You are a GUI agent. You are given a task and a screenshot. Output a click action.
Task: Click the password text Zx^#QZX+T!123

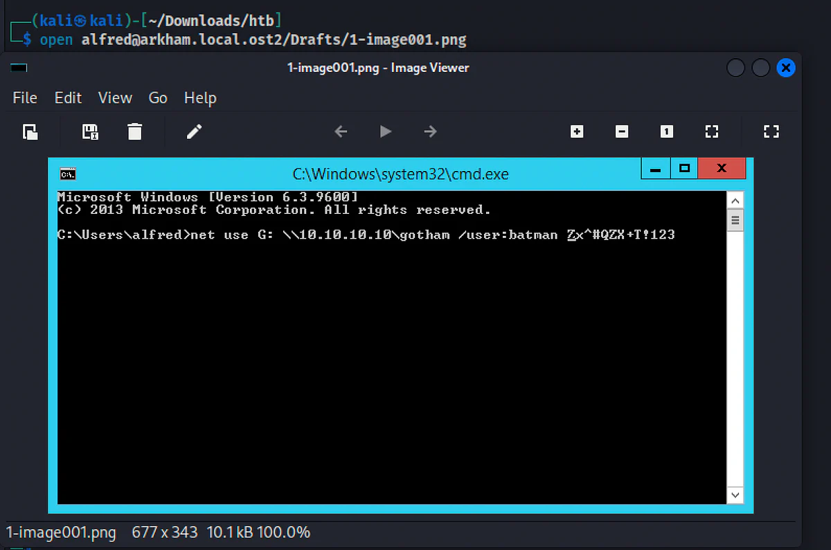[x=620, y=235]
